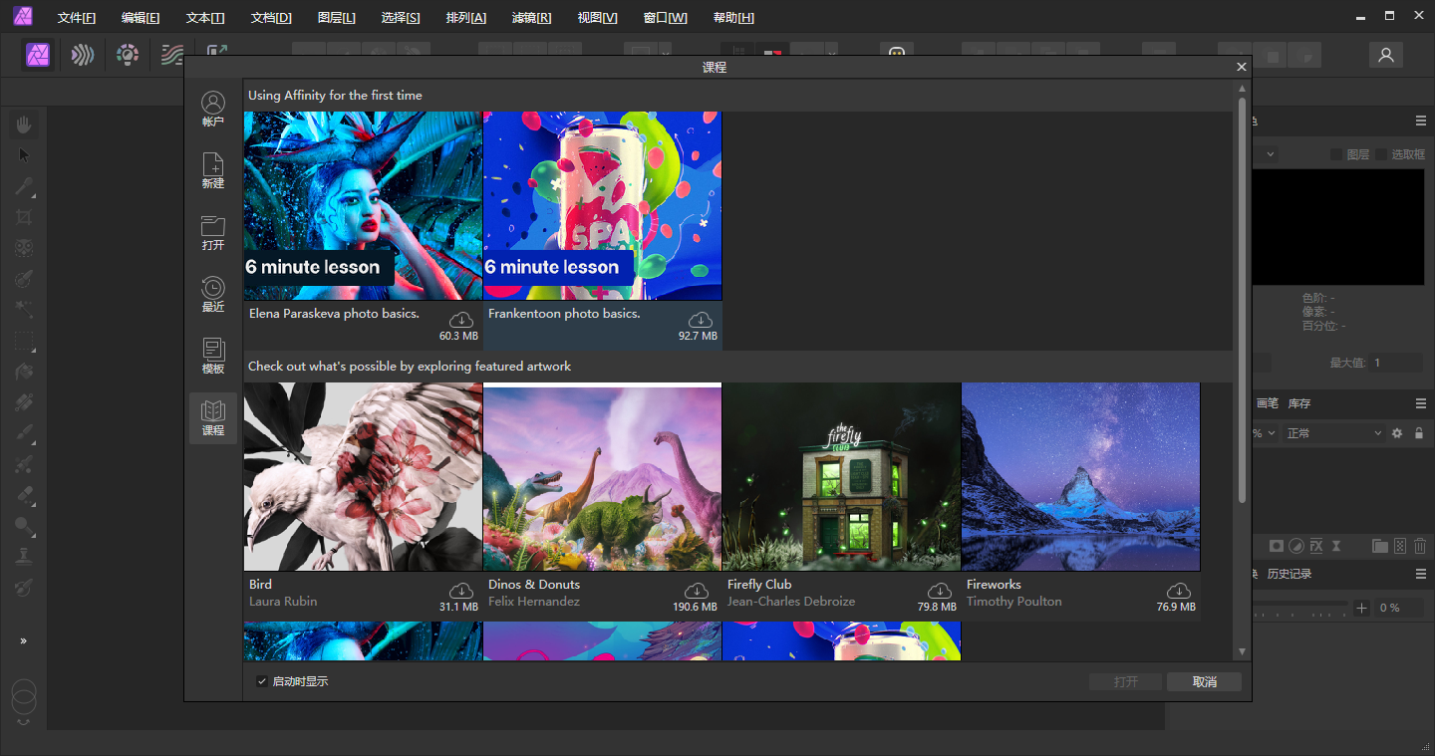Open 帐户 section in dialog sidebar
Screen dimensions: 1435x756
coord(213,110)
